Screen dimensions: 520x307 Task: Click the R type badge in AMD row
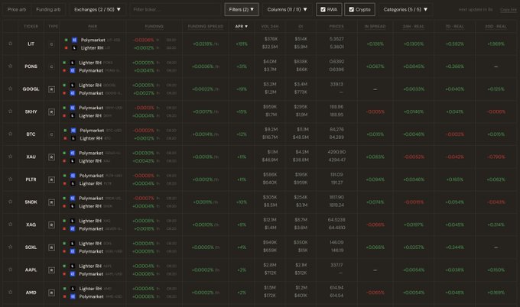[x=51, y=292]
